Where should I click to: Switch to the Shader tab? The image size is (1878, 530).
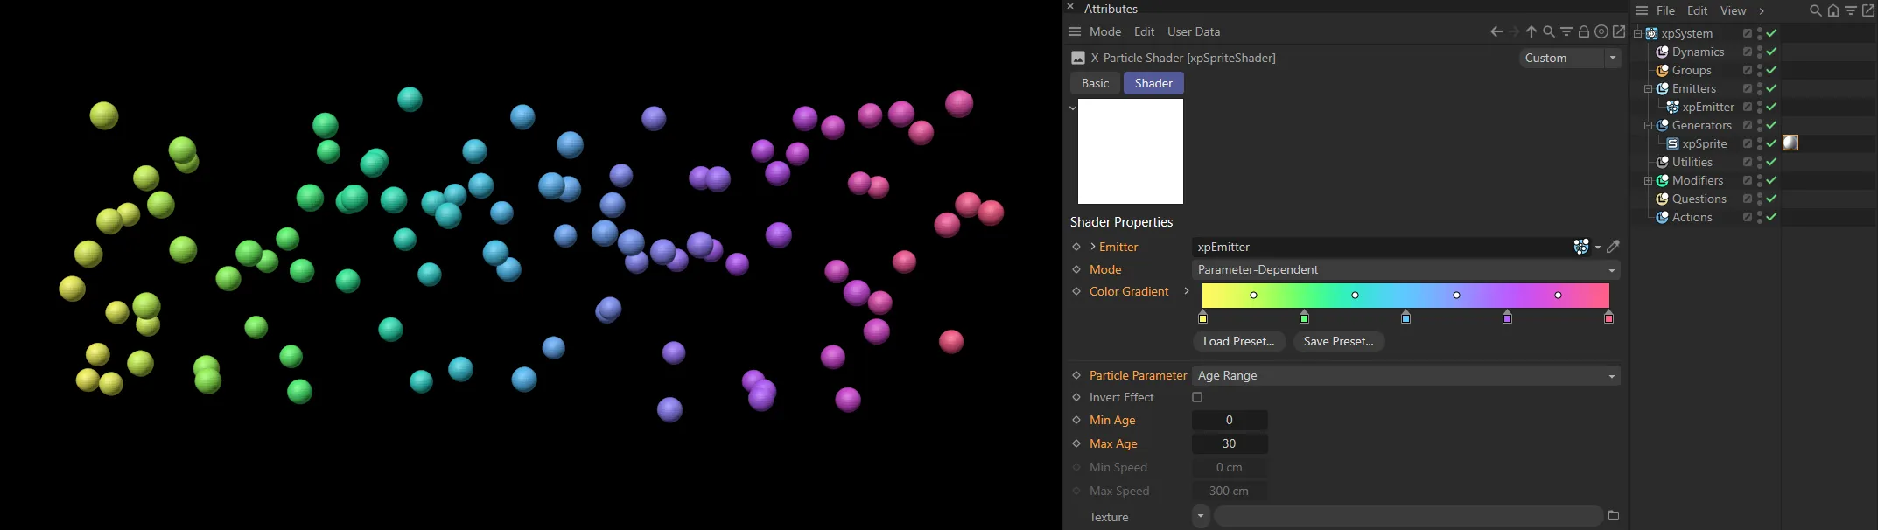1153,83
